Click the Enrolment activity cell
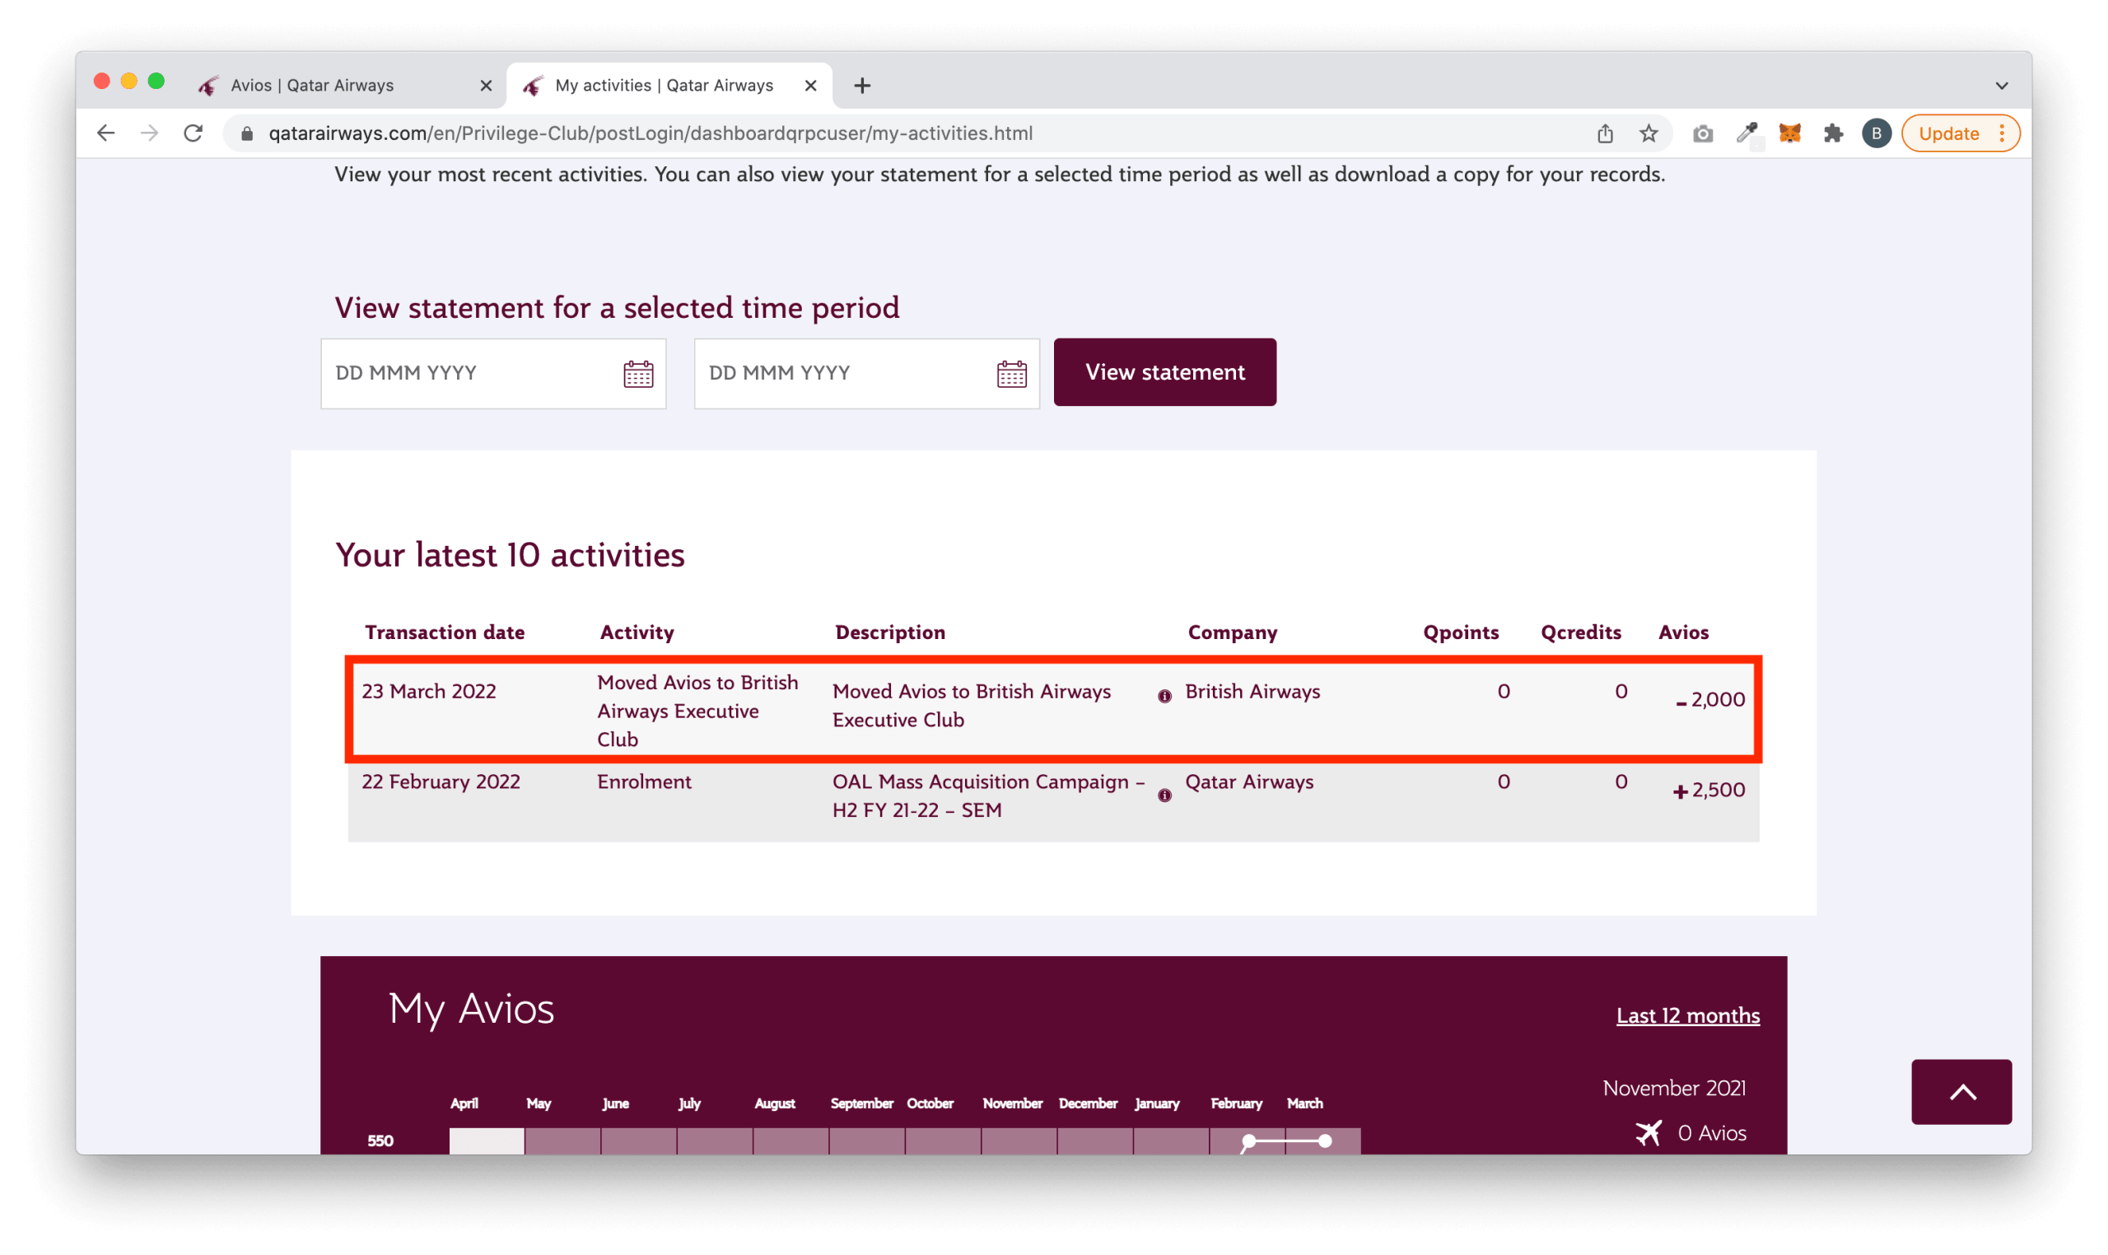Screen dimensions: 2108x1255 click(x=643, y=781)
